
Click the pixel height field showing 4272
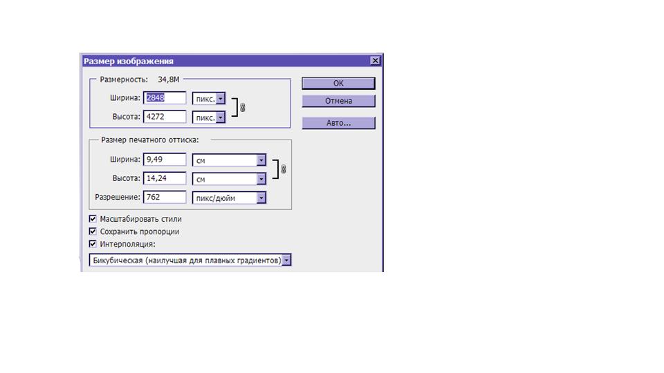(165, 117)
